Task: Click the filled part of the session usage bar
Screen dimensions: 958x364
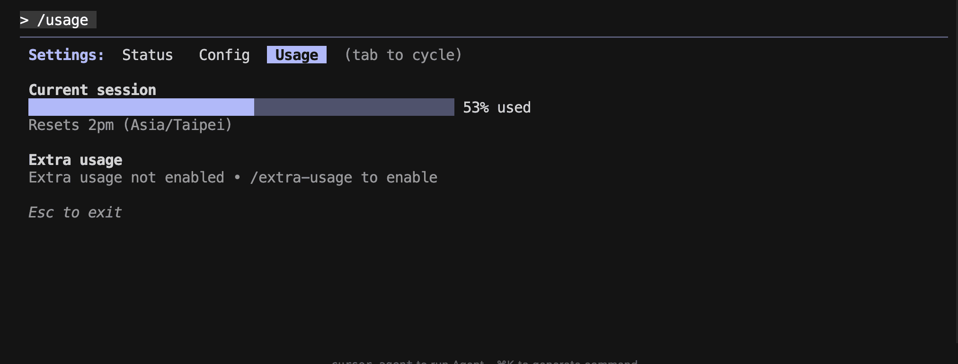Action: (x=141, y=107)
